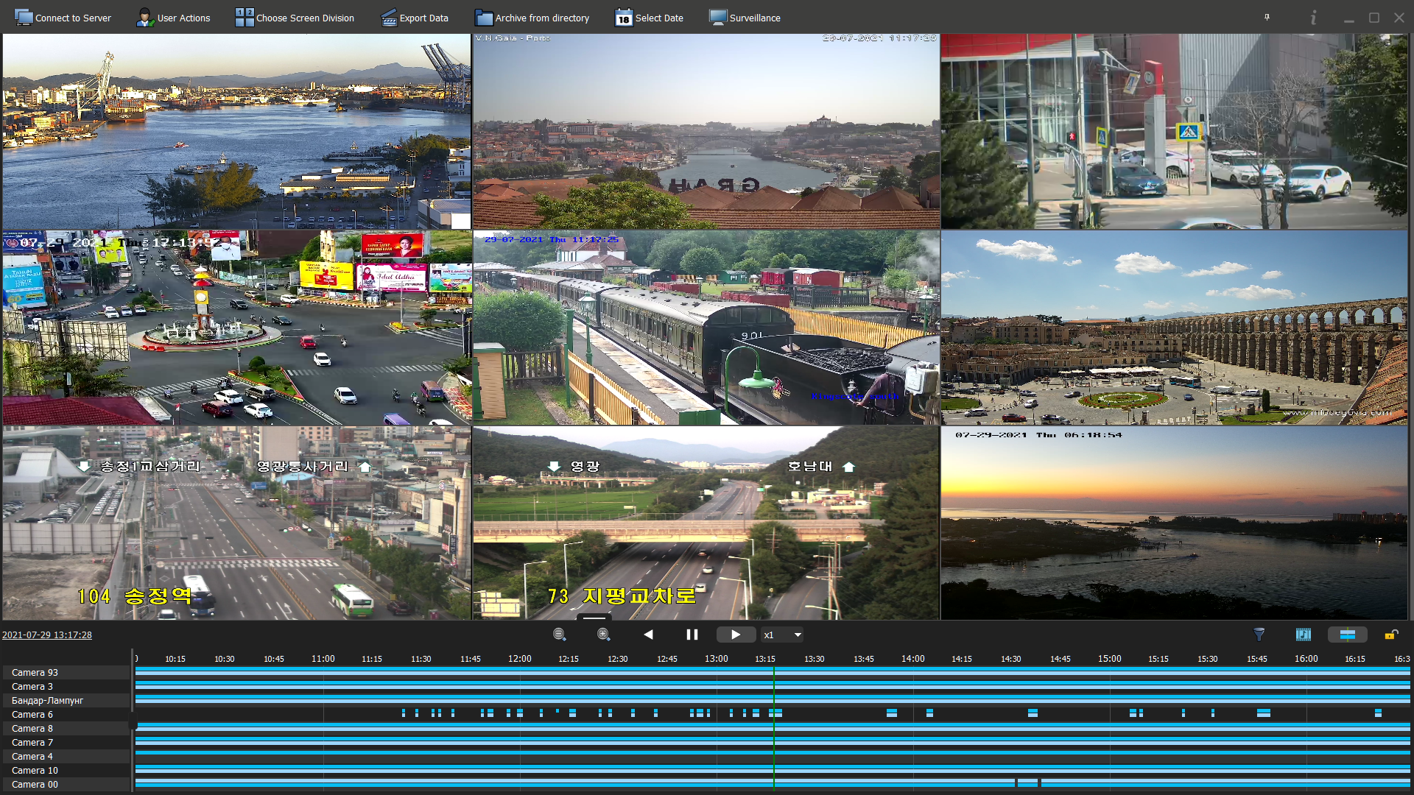
Task: Click the unlock padlock icon
Action: tap(1391, 635)
